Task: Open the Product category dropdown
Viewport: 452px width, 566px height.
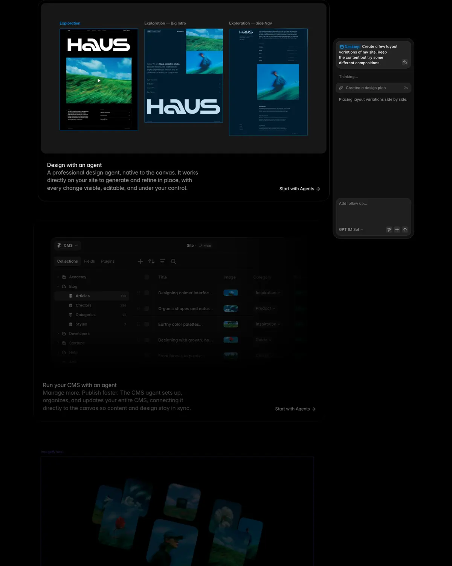Action: pyautogui.click(x=265, y=309)
